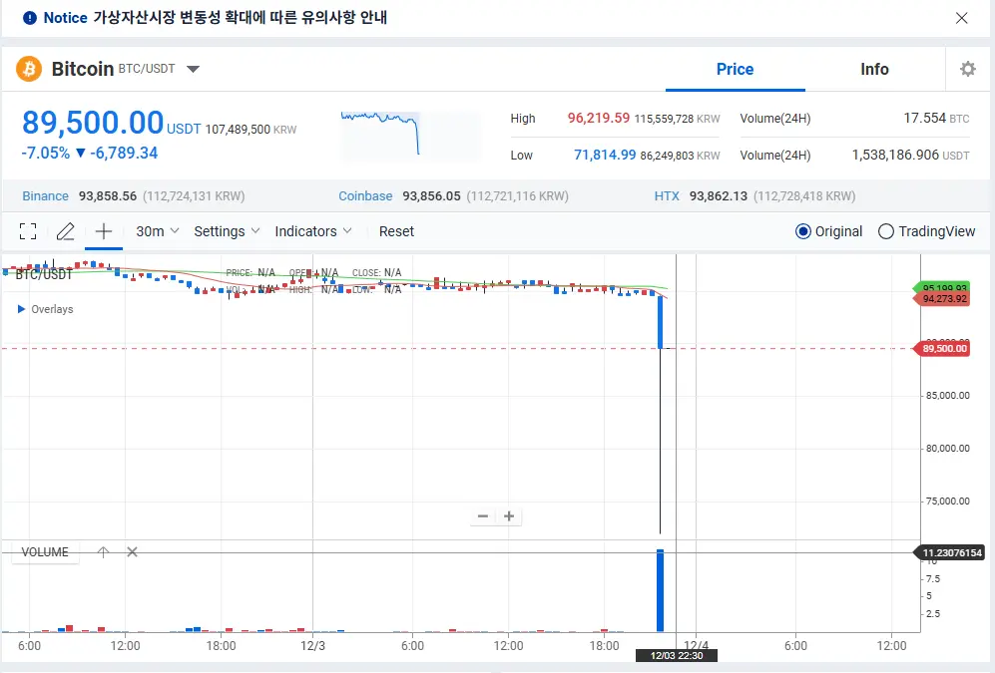Remove the VOLUME indicator with its X icon
The image size is (995, 673).
[x=132, y=551]
